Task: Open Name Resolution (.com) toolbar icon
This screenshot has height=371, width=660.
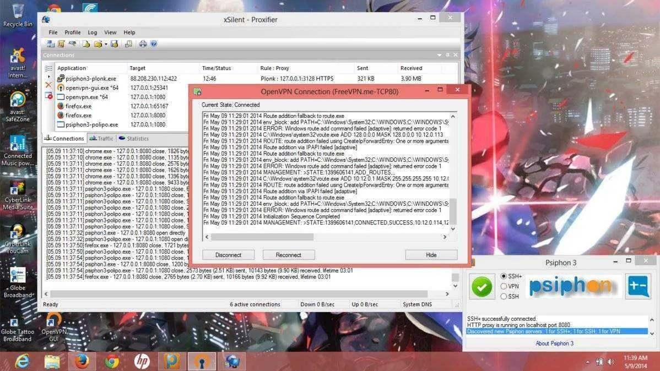Action: [72, 43]
